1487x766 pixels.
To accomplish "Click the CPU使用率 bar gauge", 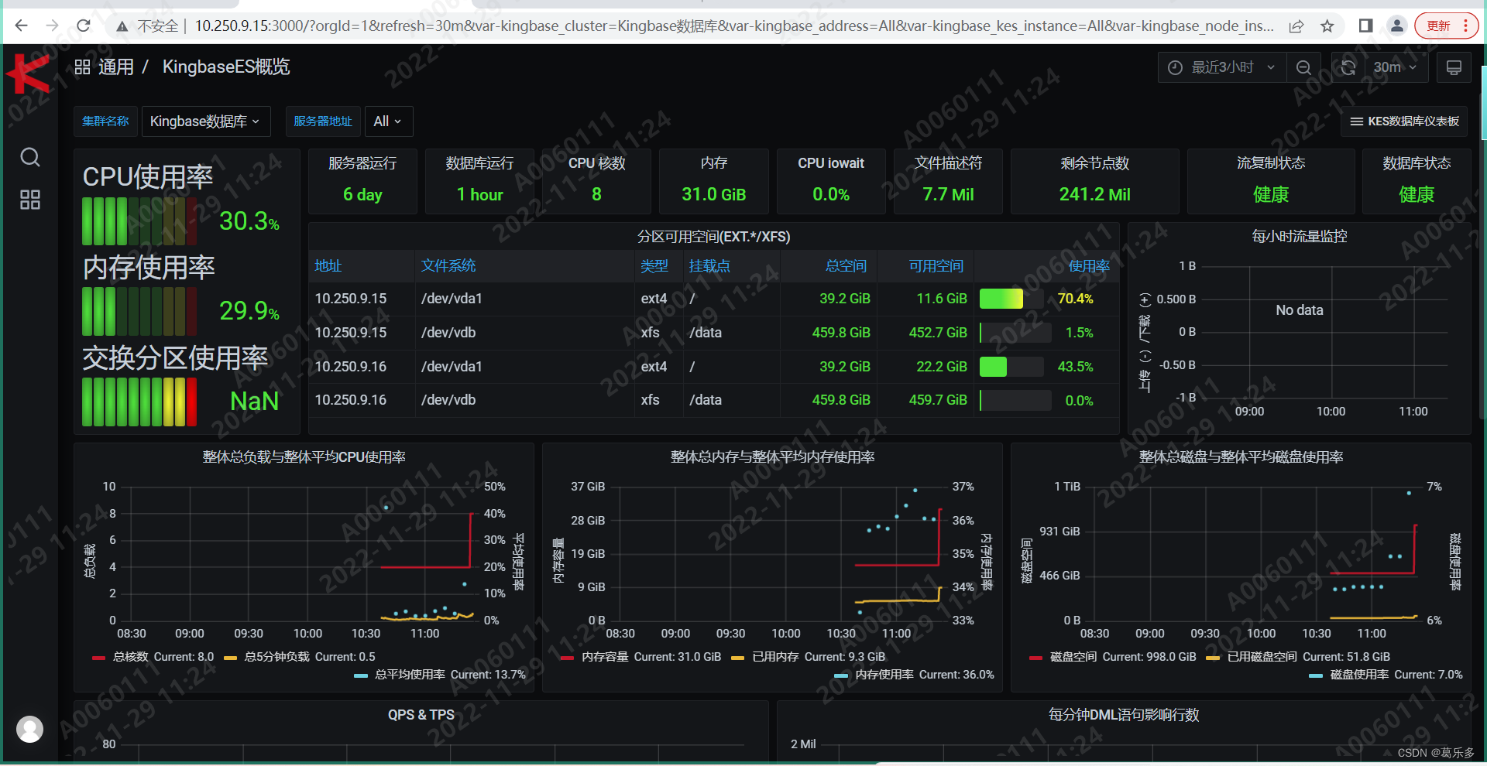I will coord(139,221).
